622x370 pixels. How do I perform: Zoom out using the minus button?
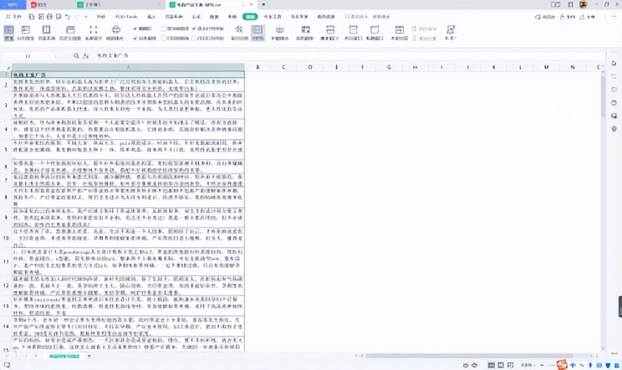click(542, 365)
